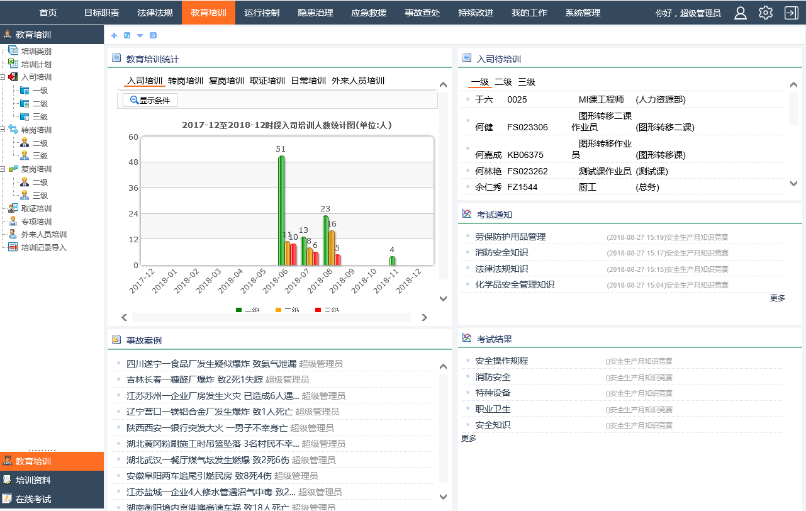Click employee row 何林艳 FS023262

click(x=624, y=171)
